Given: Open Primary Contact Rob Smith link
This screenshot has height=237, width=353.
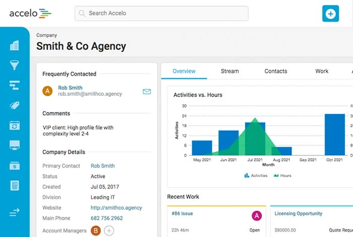Looking at the screenshot, I should click(103, 166).
